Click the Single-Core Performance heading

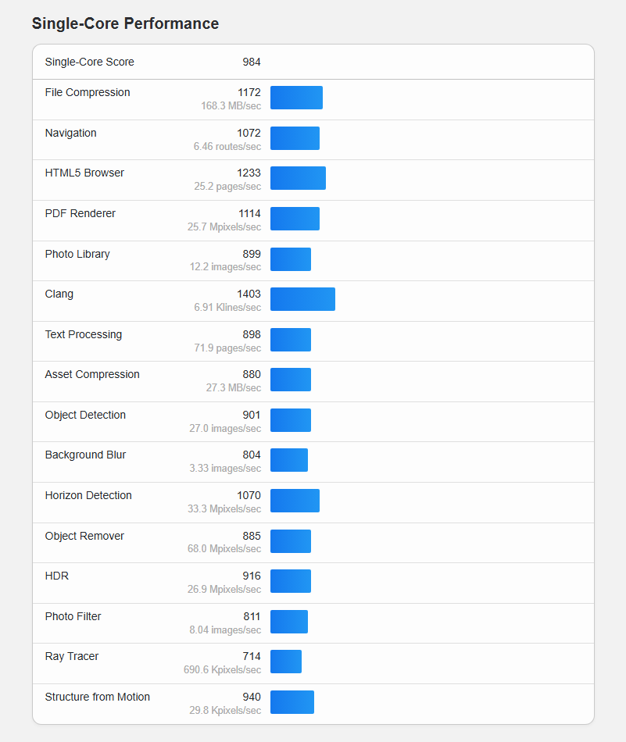tap(125, 23)
